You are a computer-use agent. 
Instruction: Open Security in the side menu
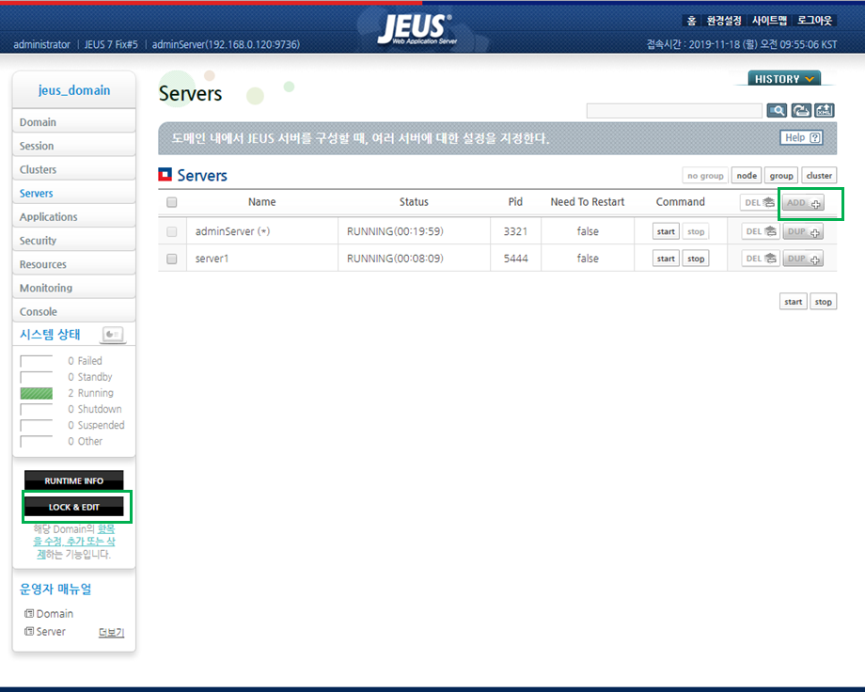coord(74,241)
